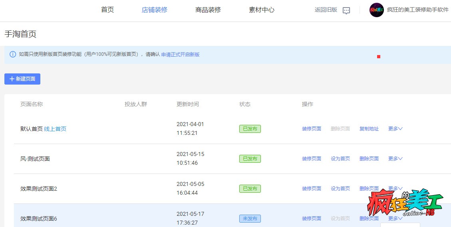Click 设为首页 for 风-测试页面
The image size is (451, 227).
pyautogui.click(x=340, y=159)
